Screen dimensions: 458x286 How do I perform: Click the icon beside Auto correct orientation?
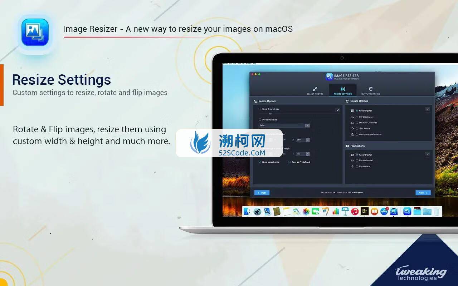pos(352,134)
